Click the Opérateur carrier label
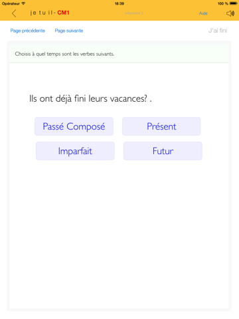Image resolution: width=239 pixels, height=319 pixels. coord(11,3)
